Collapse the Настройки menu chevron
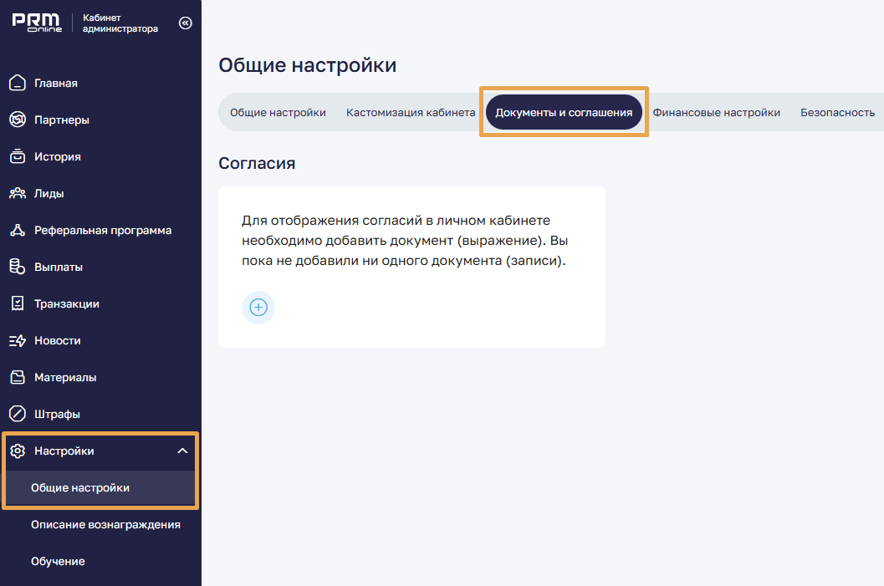 point(182,451)
